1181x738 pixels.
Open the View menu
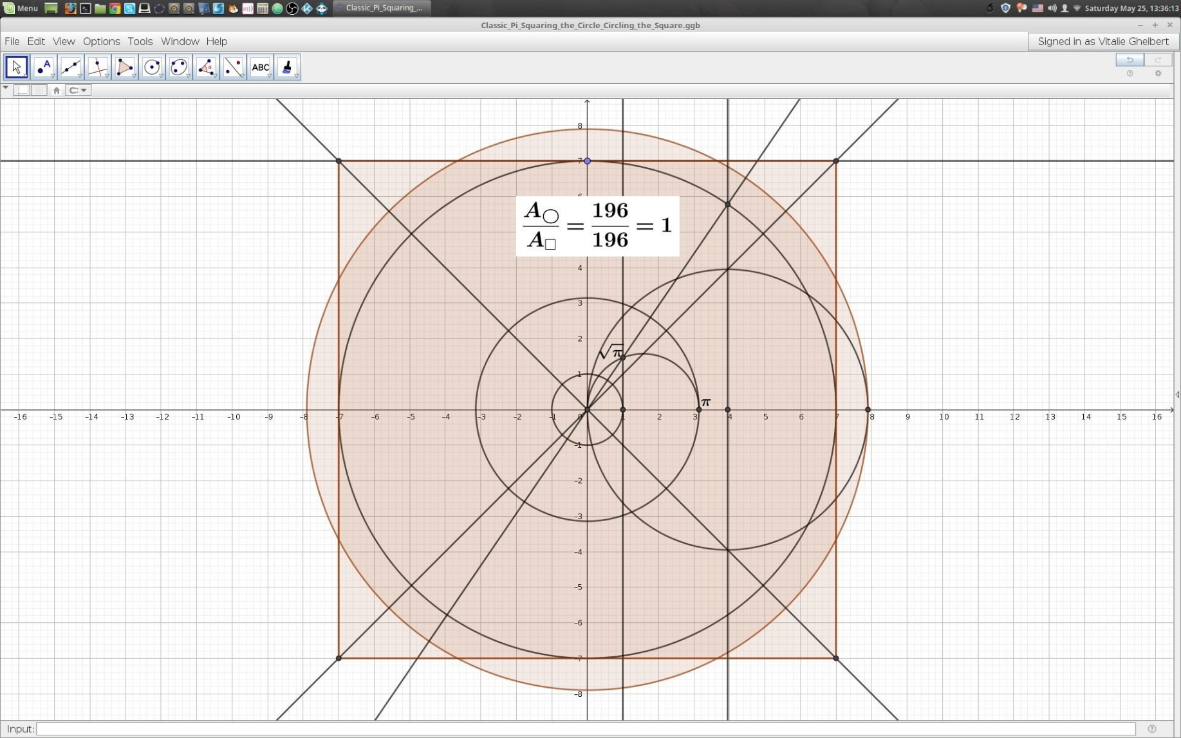(x=64, y=41)
